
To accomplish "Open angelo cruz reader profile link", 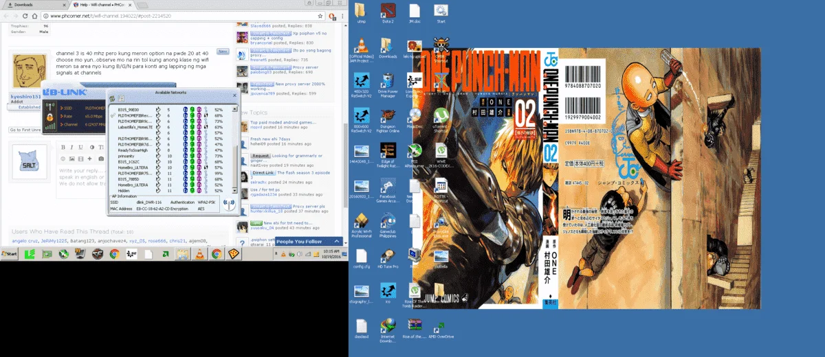I will coord(24,241).
